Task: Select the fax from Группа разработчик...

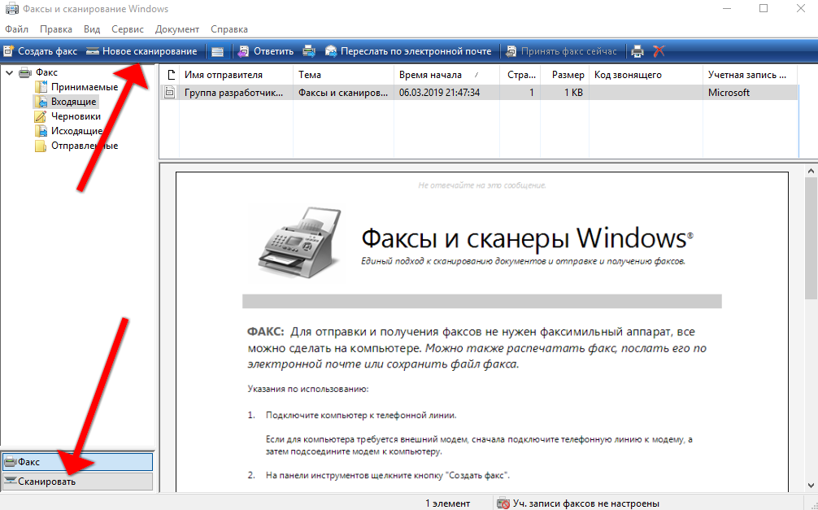Action: point(233,93)
